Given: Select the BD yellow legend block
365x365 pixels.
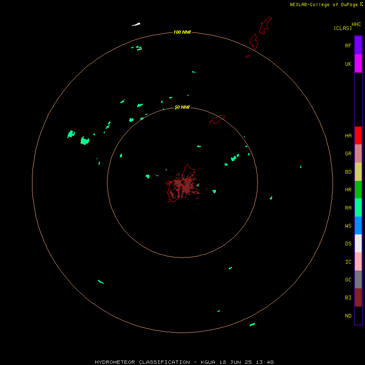Looking at the screenshot, I should tap(358, 172).
